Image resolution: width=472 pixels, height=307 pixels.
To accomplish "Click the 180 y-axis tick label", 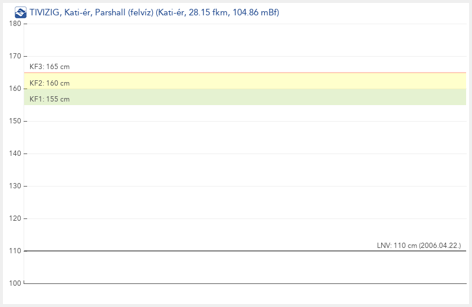I will [14, 24].
